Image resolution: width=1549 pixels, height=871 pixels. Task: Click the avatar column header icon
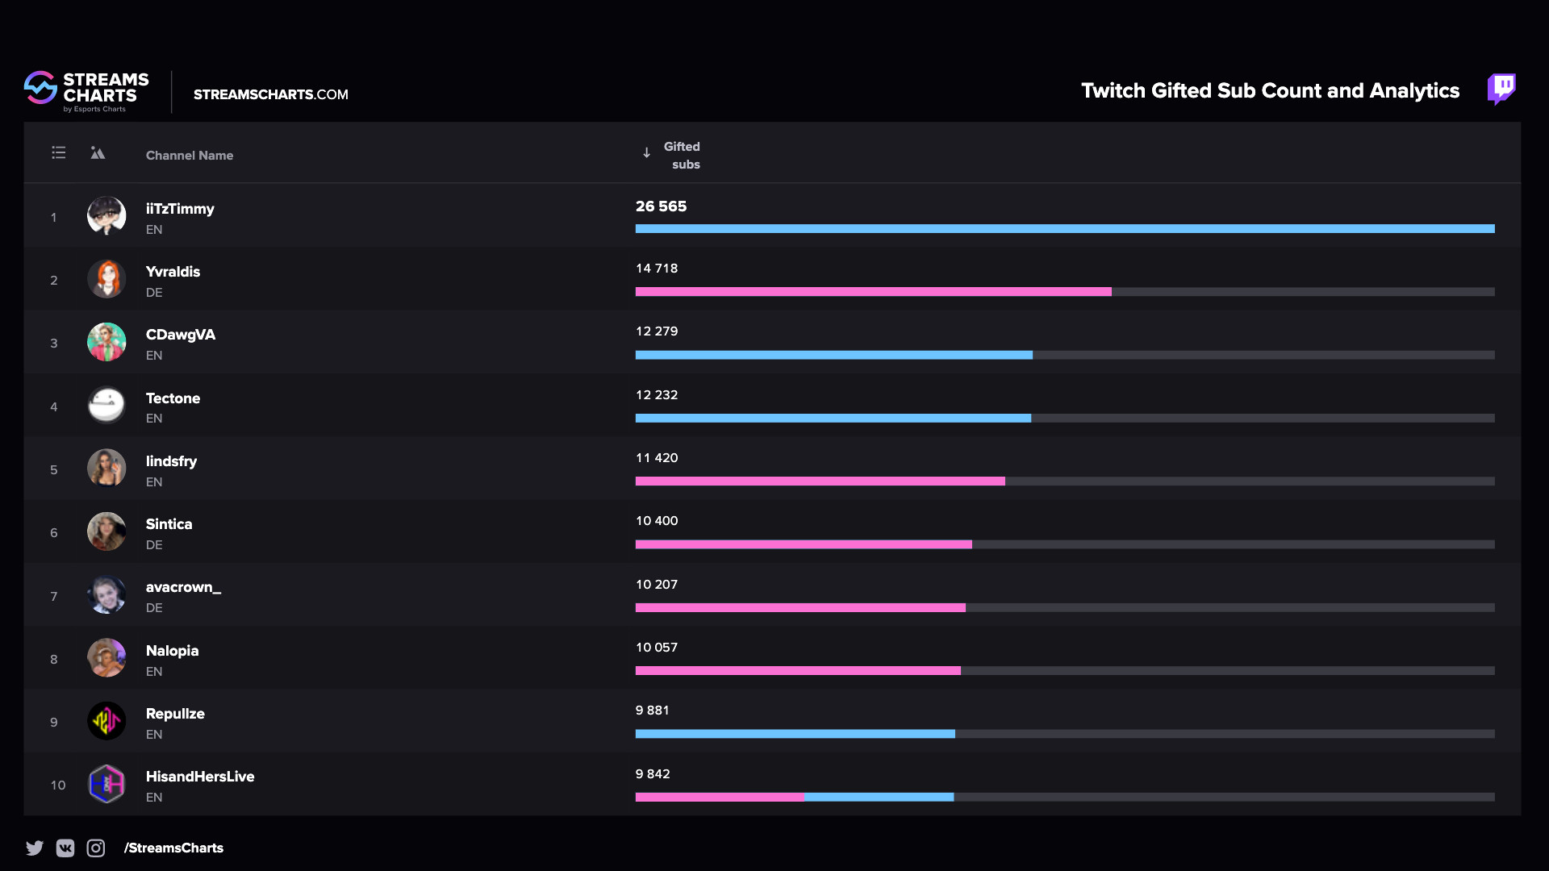point(98,152)
